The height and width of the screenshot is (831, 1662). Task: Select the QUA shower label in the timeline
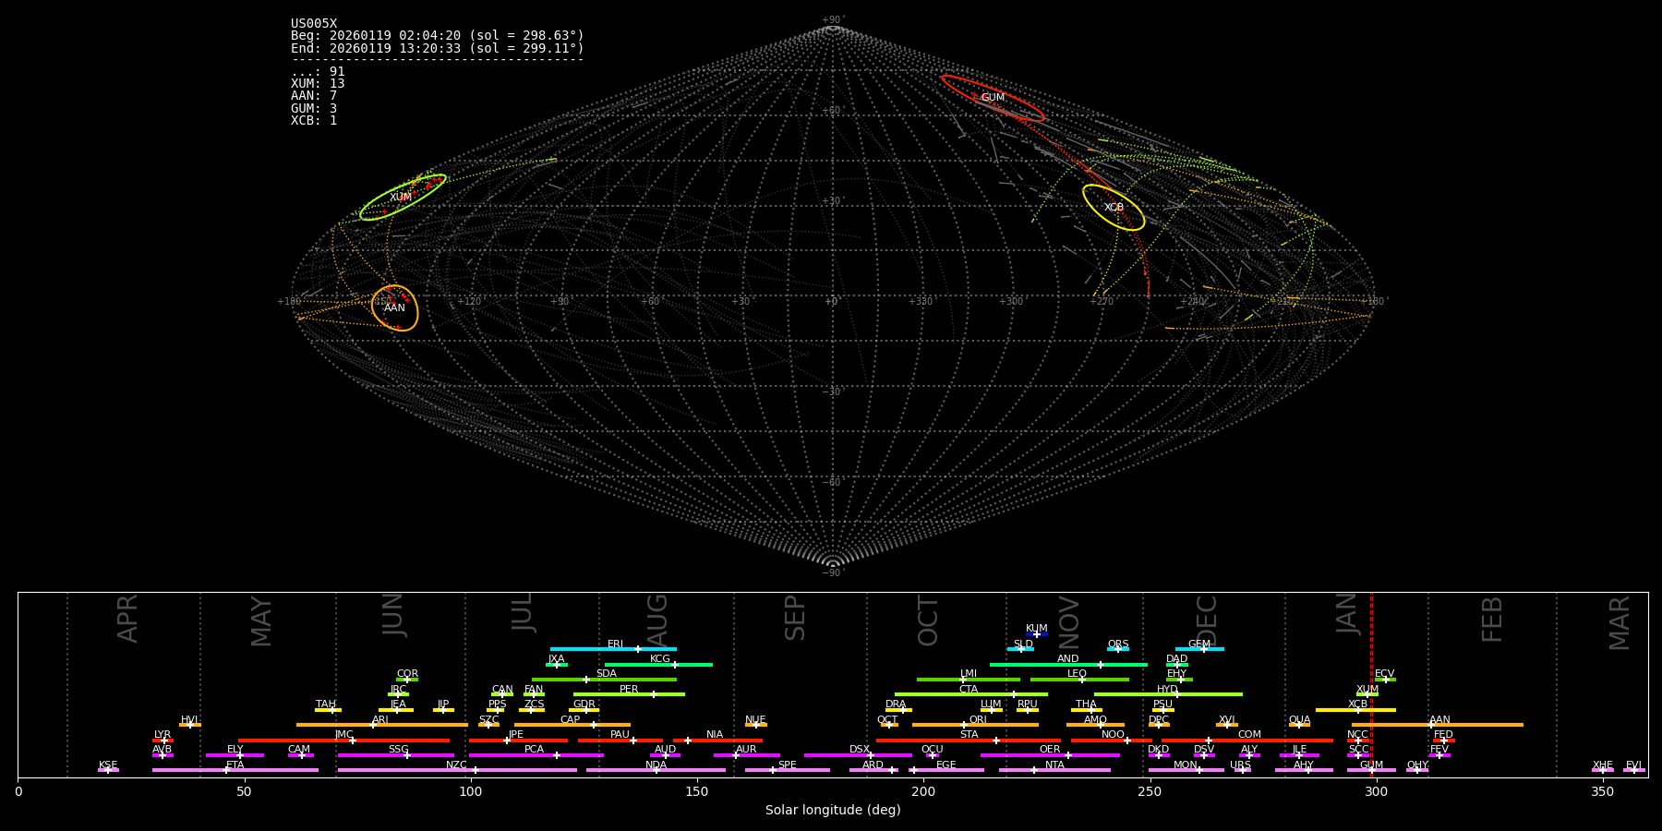click(x=1299, y=720)
